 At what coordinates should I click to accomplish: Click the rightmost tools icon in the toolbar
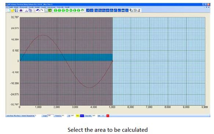(x=139, y=10)
